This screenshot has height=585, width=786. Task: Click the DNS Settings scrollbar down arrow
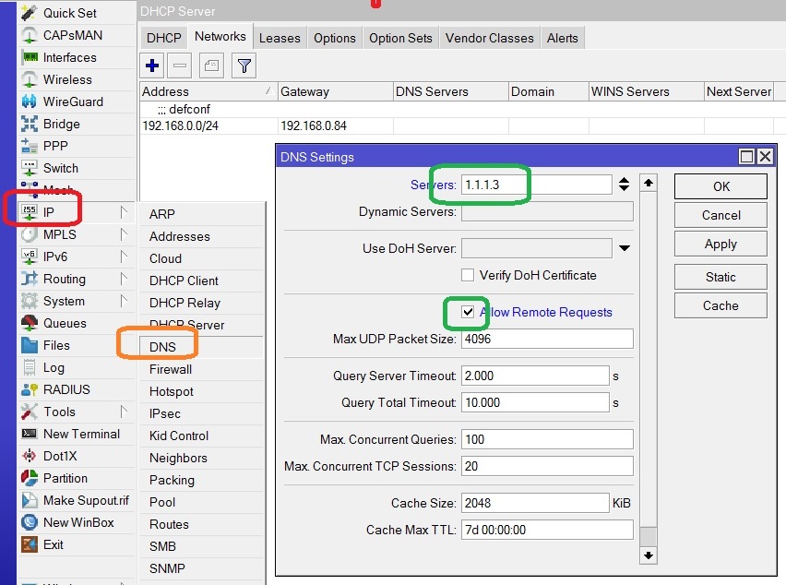pos(649,555)
